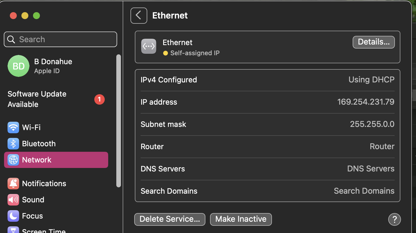Click the Delete Service button

(x=170, y=219)
